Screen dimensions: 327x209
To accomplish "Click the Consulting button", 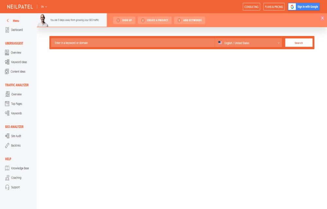I will (251, 7).
